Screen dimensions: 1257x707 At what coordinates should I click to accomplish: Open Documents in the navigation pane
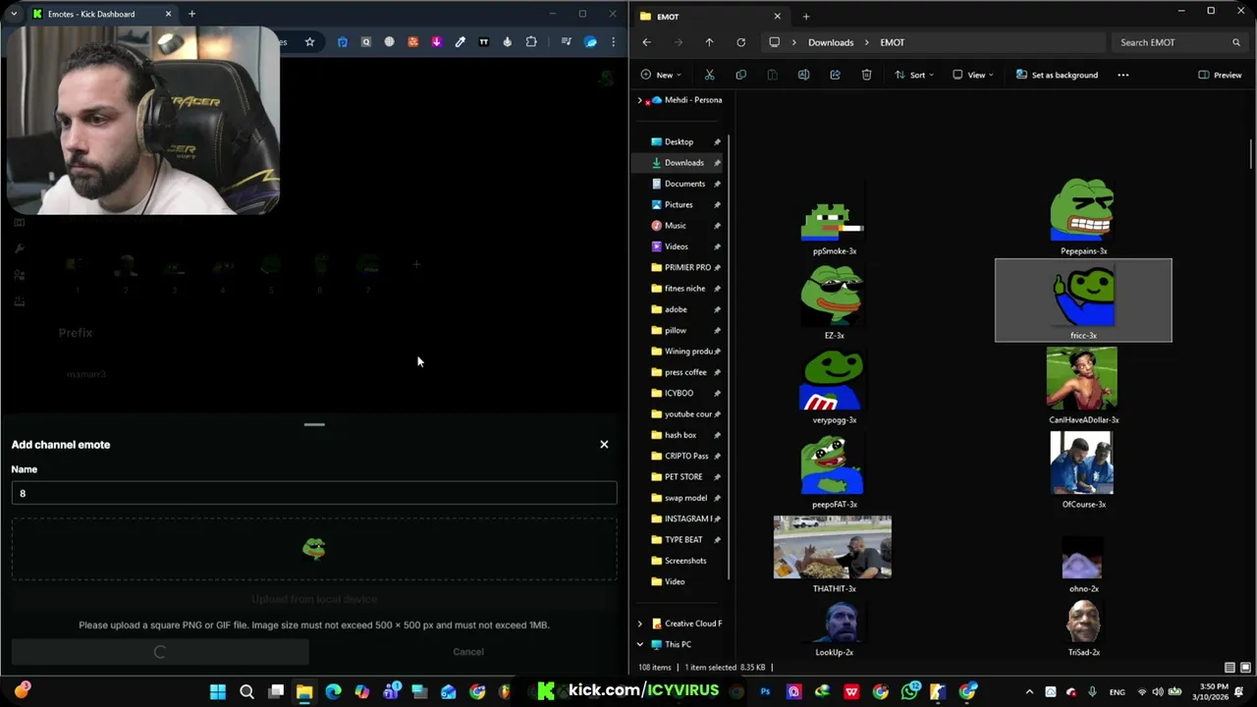pyautogui.click(x=684, y=184)
